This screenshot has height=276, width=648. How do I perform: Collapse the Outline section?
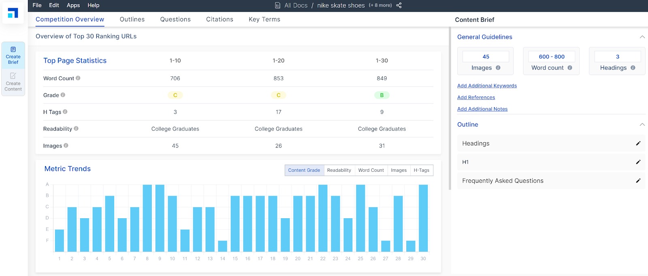[x=642, y=124]
